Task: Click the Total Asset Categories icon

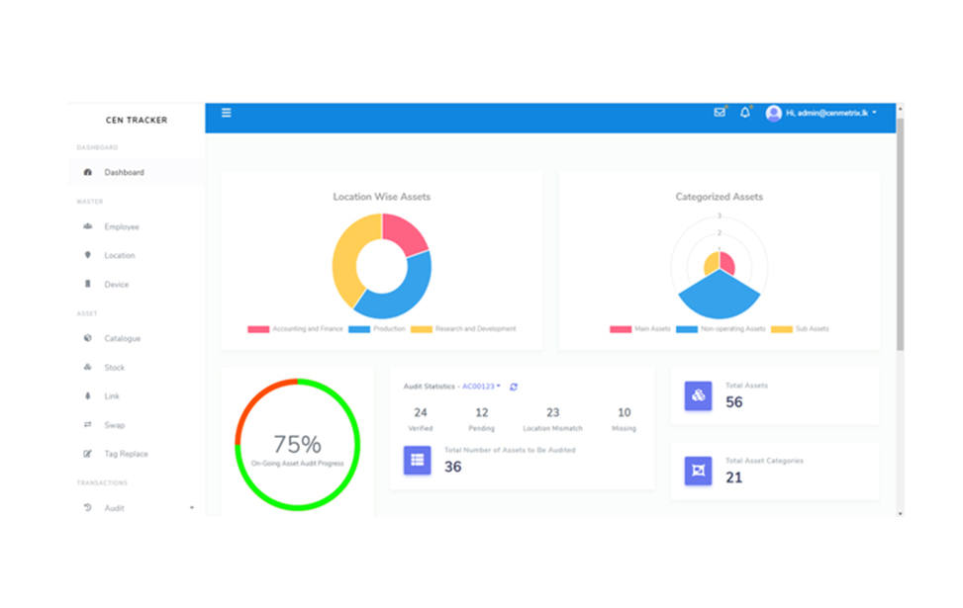Action: (x=698, y=471)
